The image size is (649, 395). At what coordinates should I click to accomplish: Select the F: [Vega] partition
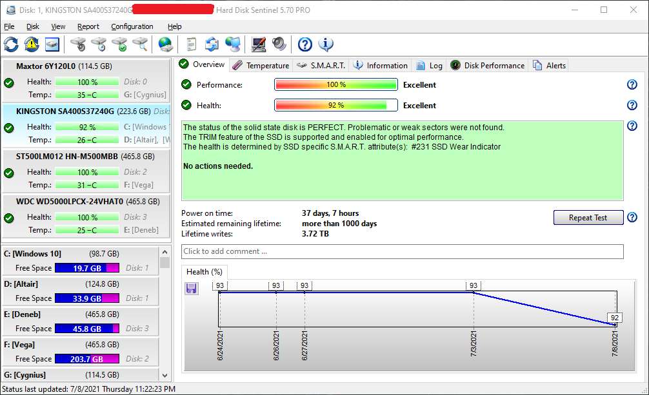pyautogui.click(x=80, y=352)
